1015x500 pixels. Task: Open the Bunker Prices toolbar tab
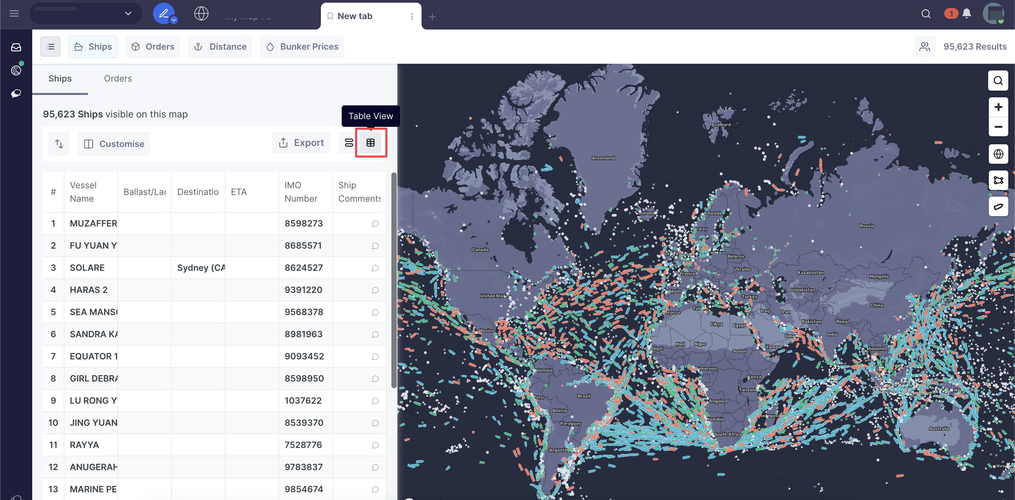coord(302,47)
